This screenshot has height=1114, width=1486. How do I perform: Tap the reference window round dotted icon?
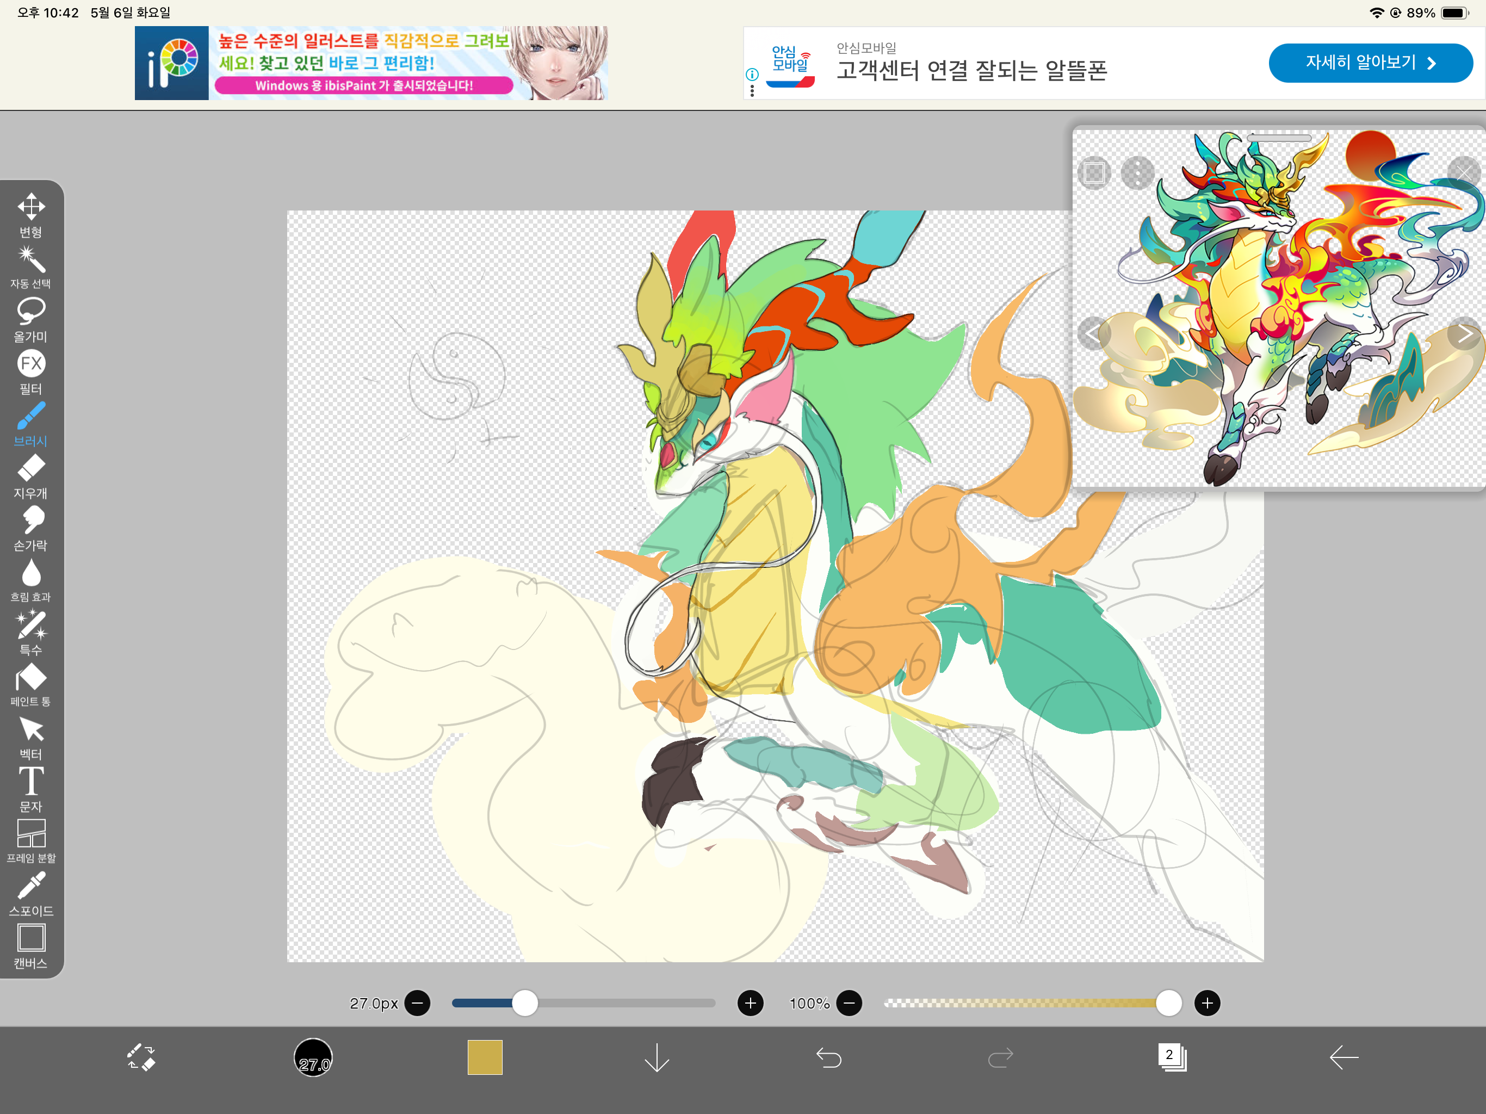[x=1138, y=174]
